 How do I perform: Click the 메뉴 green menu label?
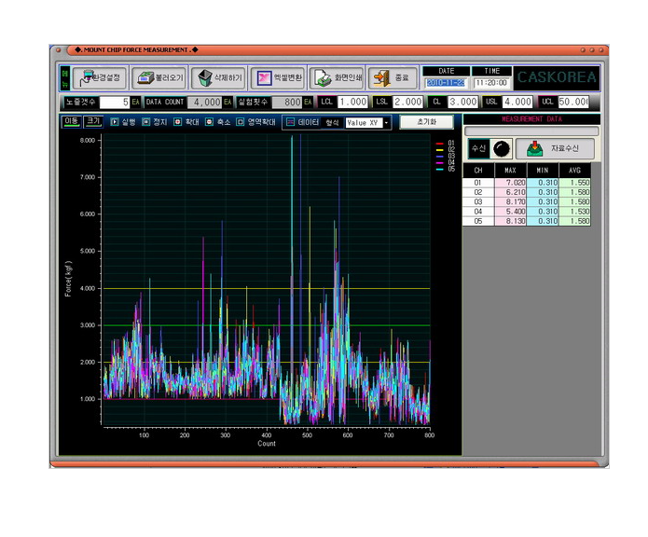[65, 78]
